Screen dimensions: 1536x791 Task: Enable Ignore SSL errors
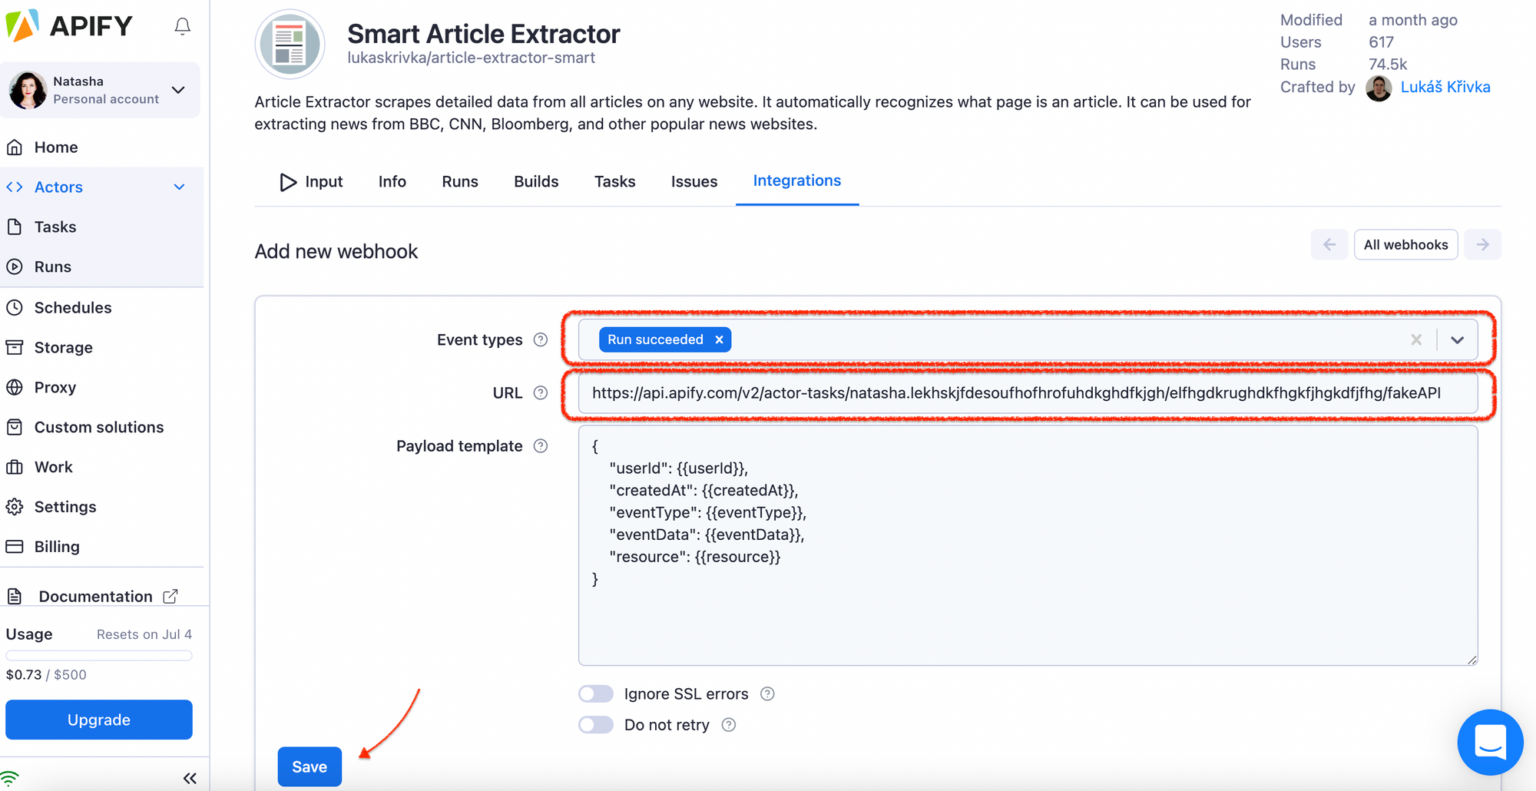595,693
